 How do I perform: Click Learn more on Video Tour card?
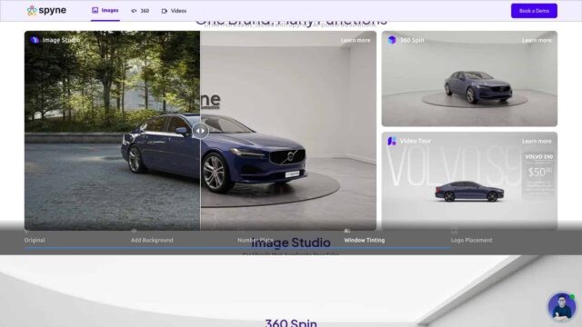click(537, 142)
